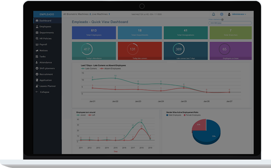Click the EMPLEADO logo
This screenshot has height=168, width=271.
tap(47, 14)
